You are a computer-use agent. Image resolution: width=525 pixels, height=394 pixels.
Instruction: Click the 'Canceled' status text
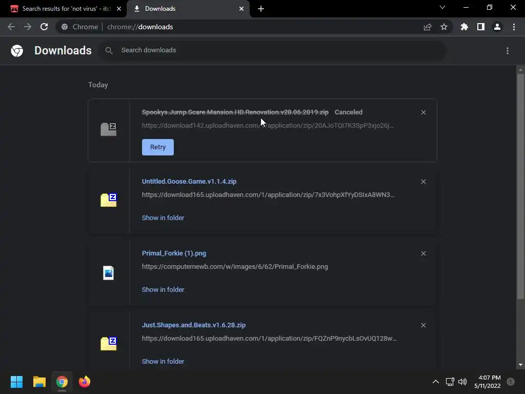pyautogui.click(x=349, y=112)
